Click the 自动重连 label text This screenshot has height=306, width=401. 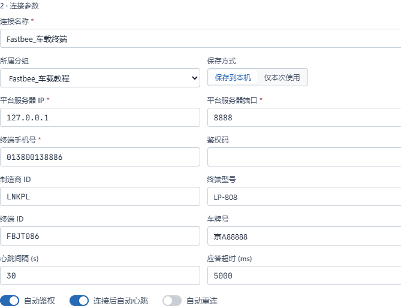click(202, 301)
